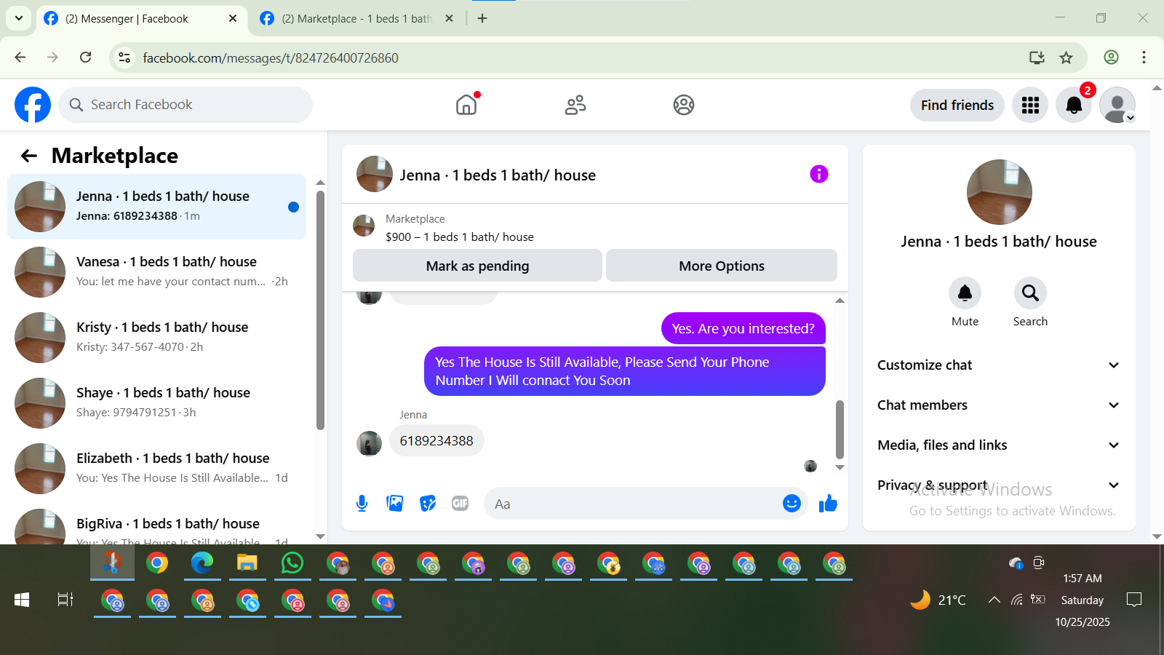Viewport: 1164px width, 655px height.
Task: Click the Find friends button
Action: tap(957, 106)
